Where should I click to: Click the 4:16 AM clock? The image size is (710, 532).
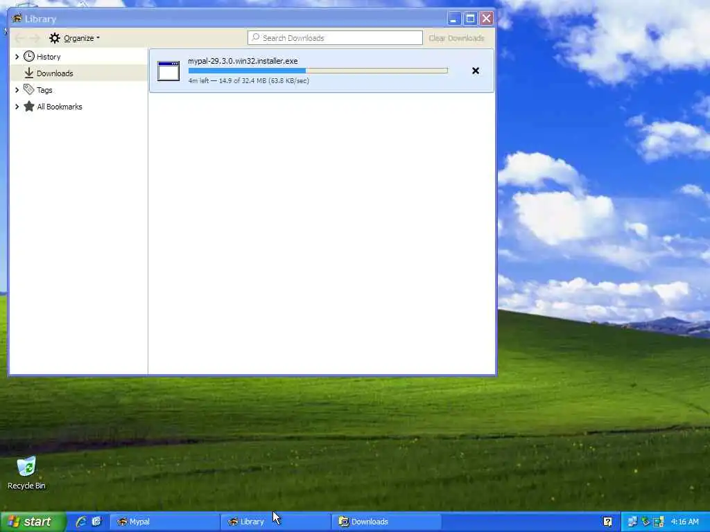tap(684, 522)
